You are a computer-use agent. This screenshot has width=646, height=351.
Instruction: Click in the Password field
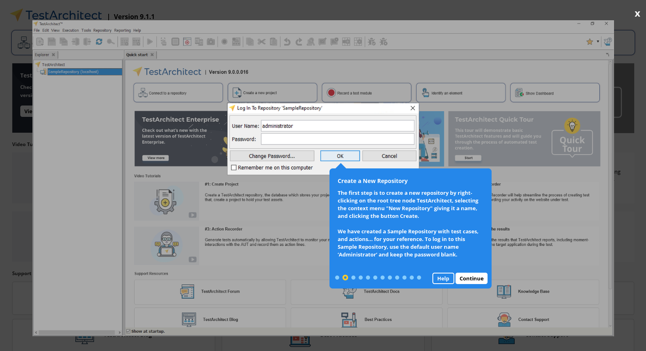pyautogui.click(x=338, y=139)
